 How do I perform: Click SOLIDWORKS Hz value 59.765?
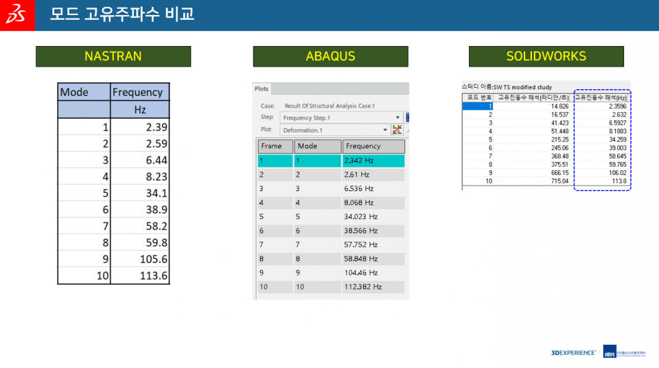tap(617, 165)
